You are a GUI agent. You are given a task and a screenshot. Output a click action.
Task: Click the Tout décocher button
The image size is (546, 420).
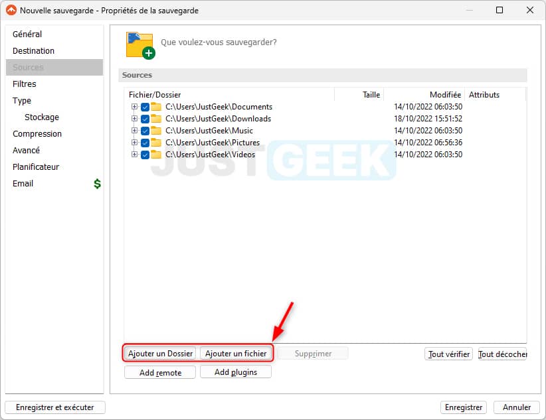point(502,354)
